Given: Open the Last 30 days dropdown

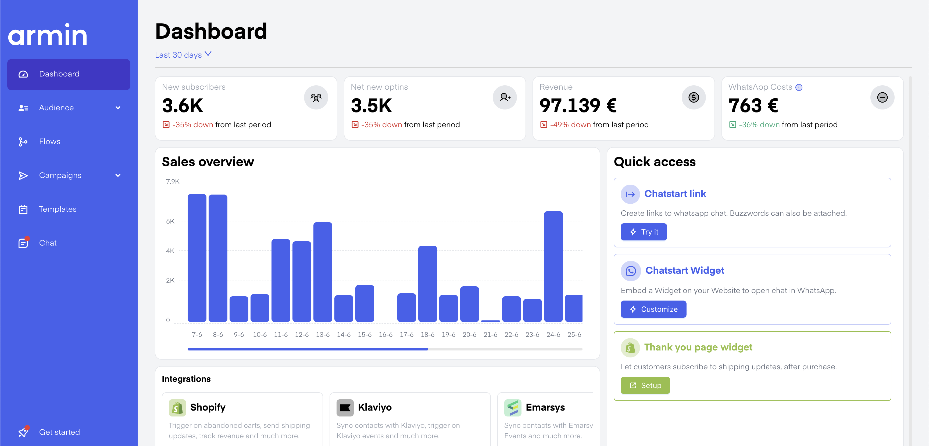Looking at the screenshot, I should point(183,55).
